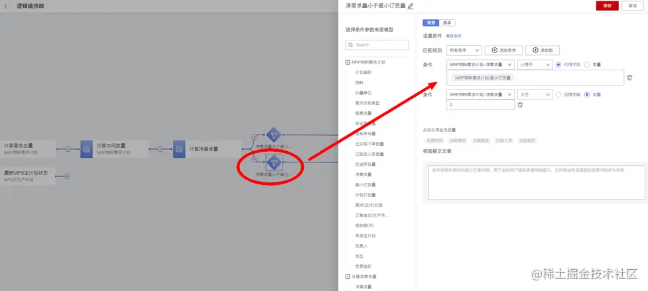The image size is (648, 291).
Task: Select 已采购下单数量 in the field tree
Action: (369, 144)
